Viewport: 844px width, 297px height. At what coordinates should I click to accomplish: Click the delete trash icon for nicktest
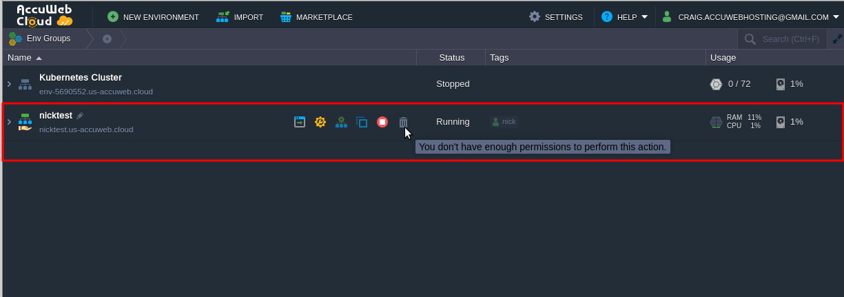pyautogui.click(x=403, y=122)
